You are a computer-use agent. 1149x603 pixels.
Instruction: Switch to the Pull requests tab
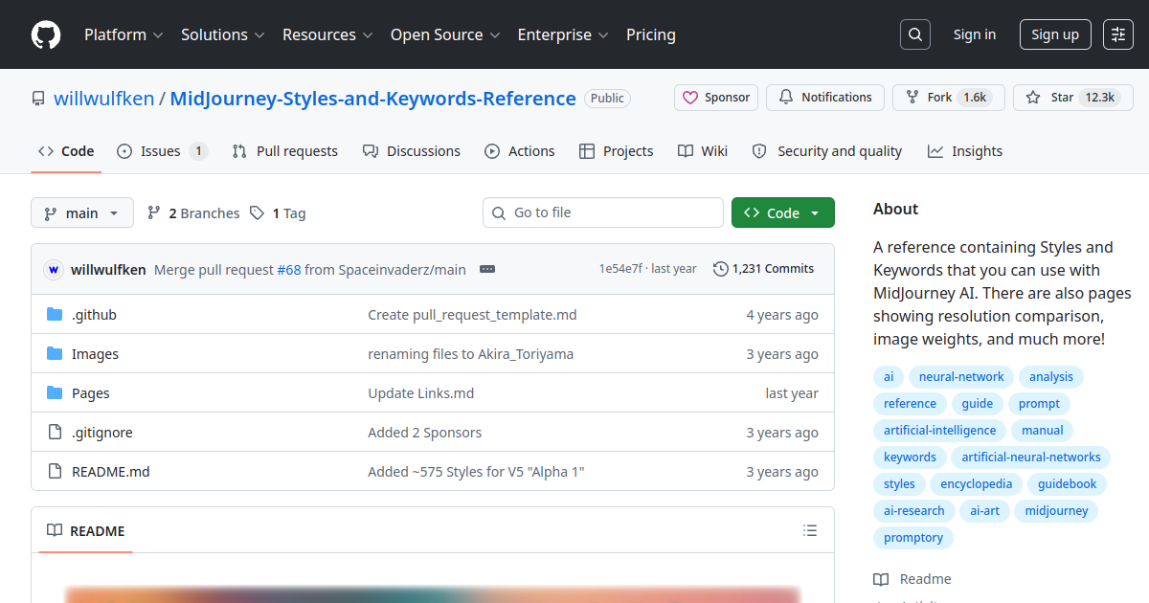pos(285,151)
